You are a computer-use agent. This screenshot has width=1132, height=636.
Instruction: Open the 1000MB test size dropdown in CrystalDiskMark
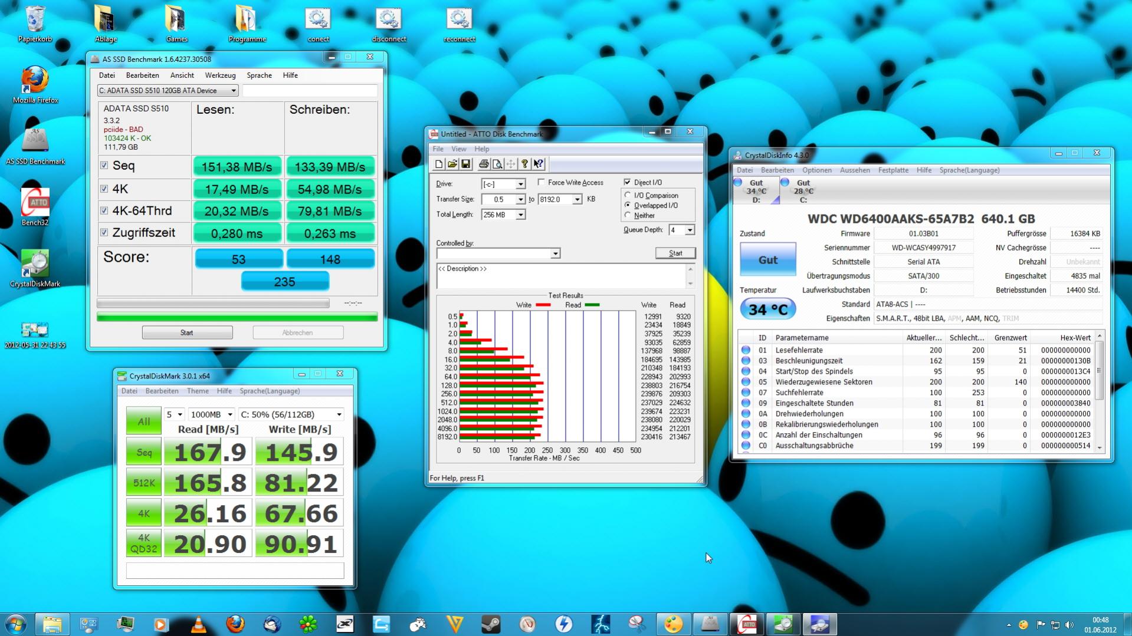coord(211,414)
